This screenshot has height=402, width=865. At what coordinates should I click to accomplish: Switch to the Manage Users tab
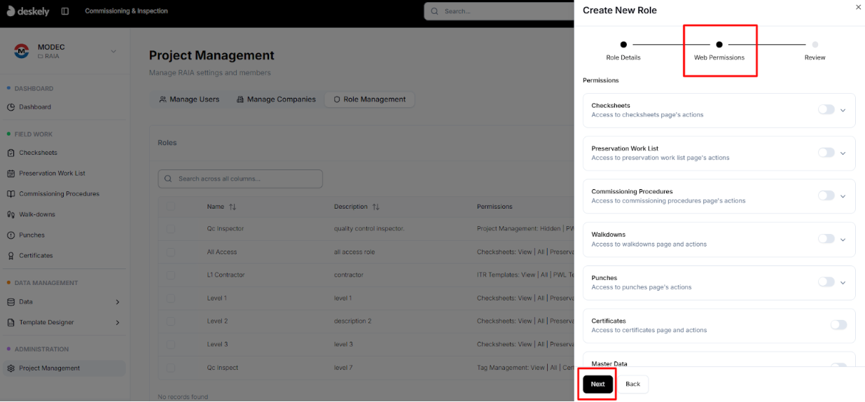pyautogui.click(x=189, y=99)
